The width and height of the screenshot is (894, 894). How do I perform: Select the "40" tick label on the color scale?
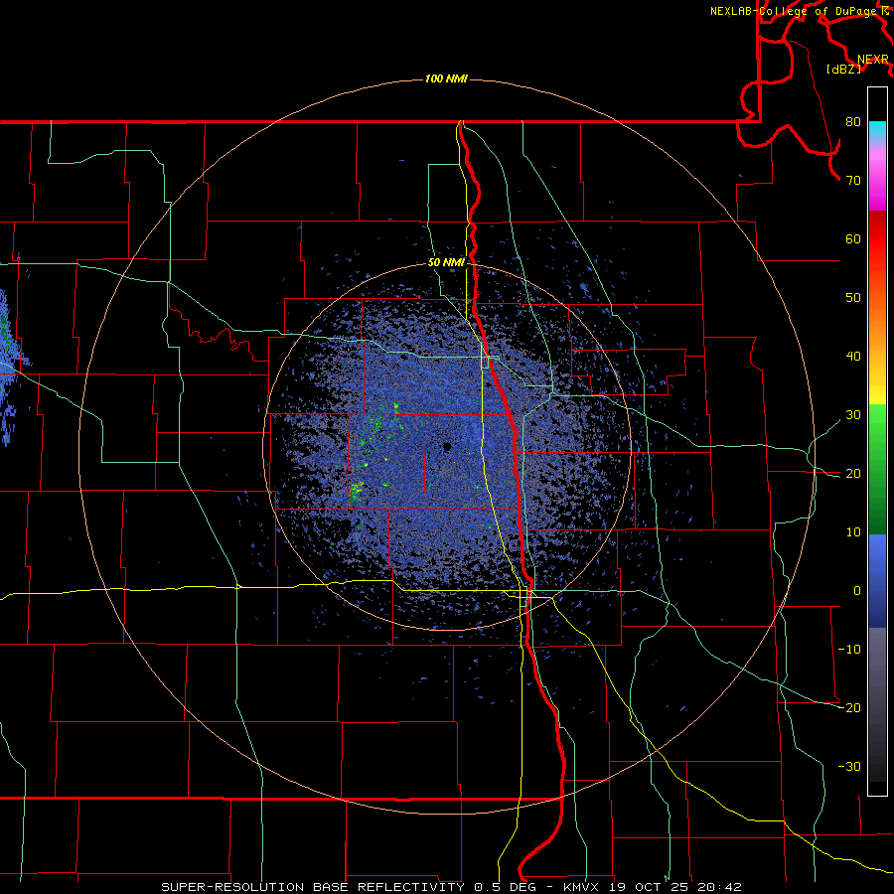[853, 357]
